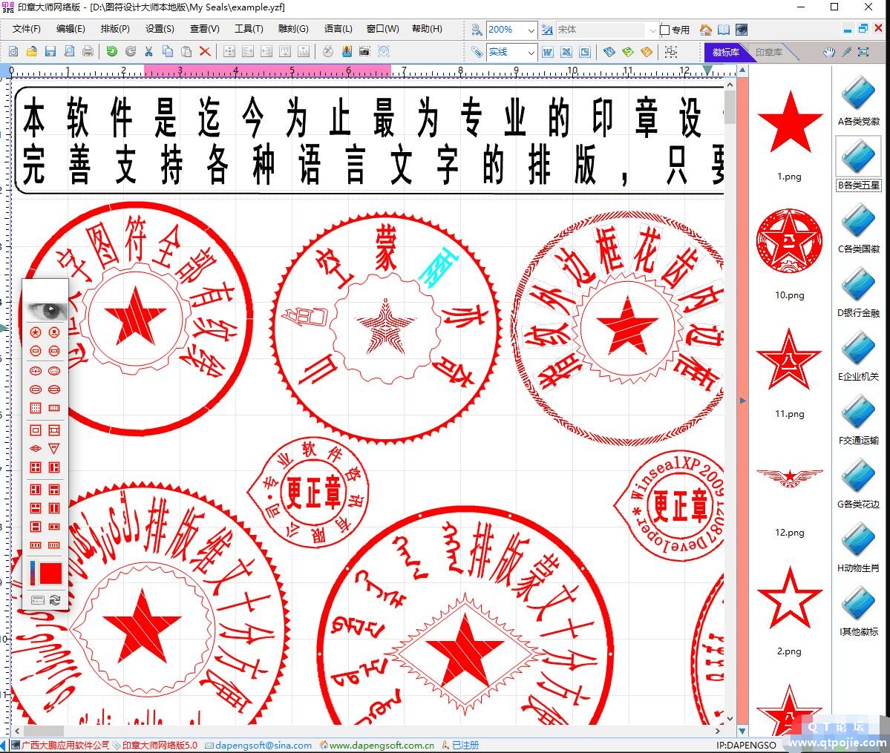Click the new document icon

point(13,52)
